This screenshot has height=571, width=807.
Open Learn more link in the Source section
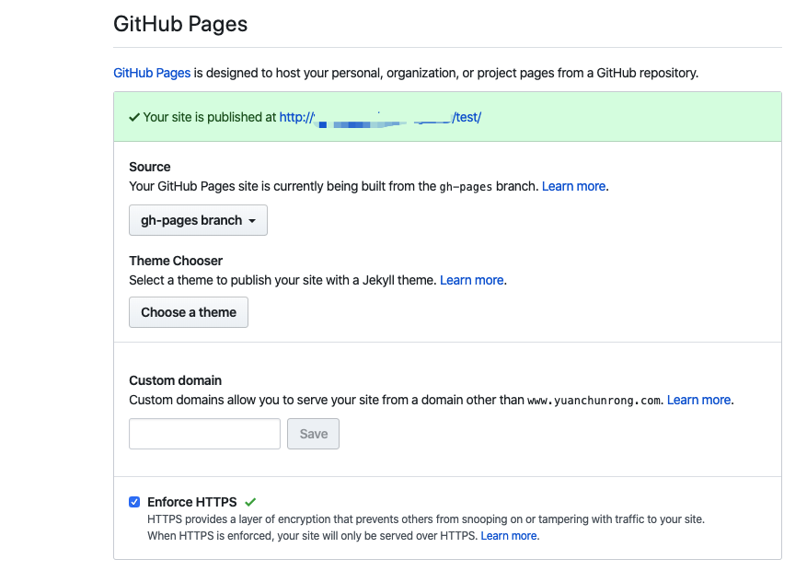click(x=573, y=186)
